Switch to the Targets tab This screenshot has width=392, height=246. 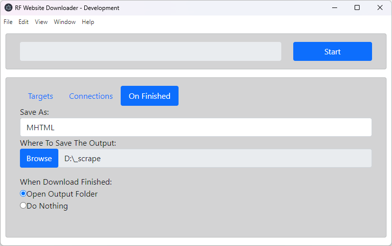point(40,96)
